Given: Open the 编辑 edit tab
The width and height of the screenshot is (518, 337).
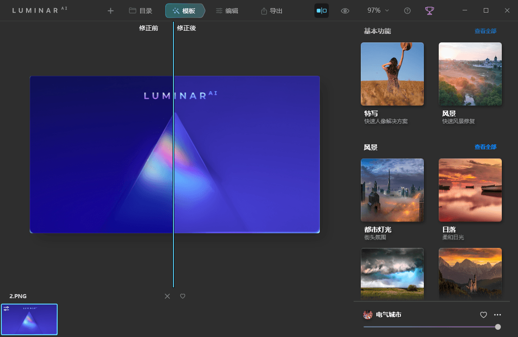Looking at the screenshot, I should (x=227, y=11).
